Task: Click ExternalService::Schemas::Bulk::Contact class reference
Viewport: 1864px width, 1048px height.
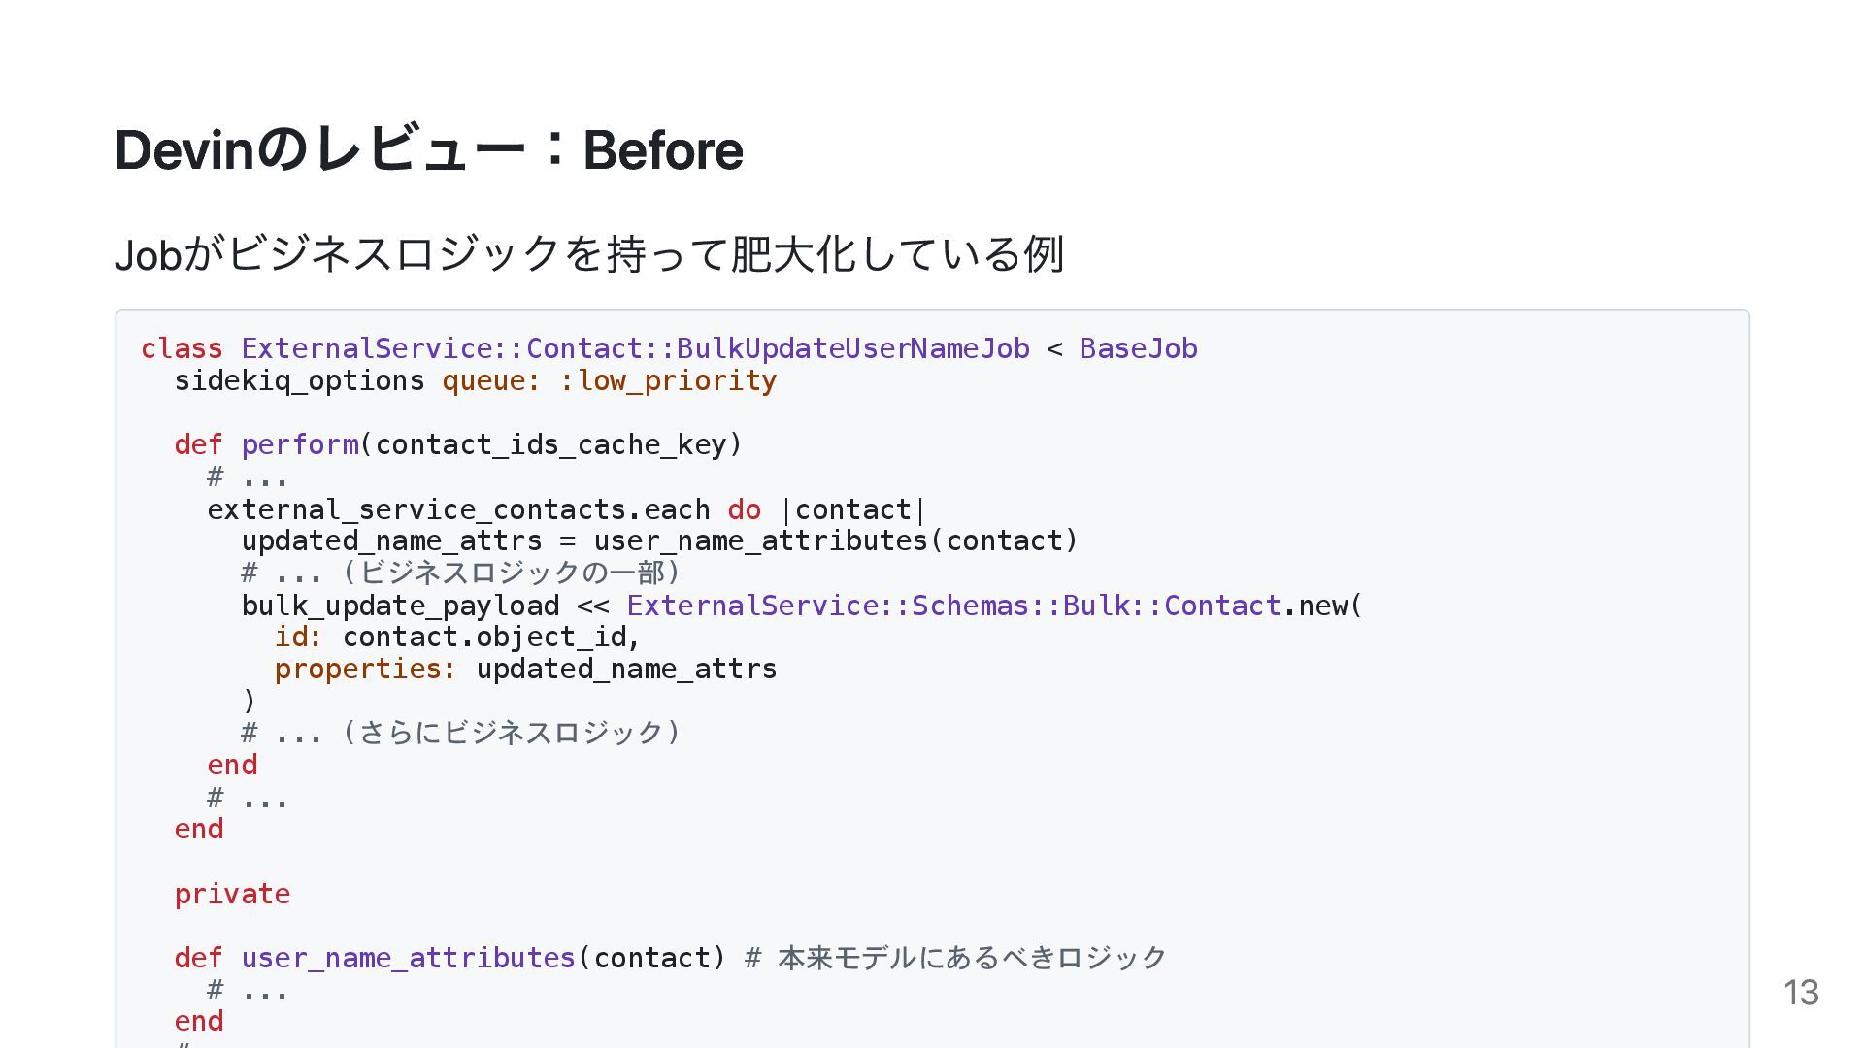Action: (x=953, y=606)
